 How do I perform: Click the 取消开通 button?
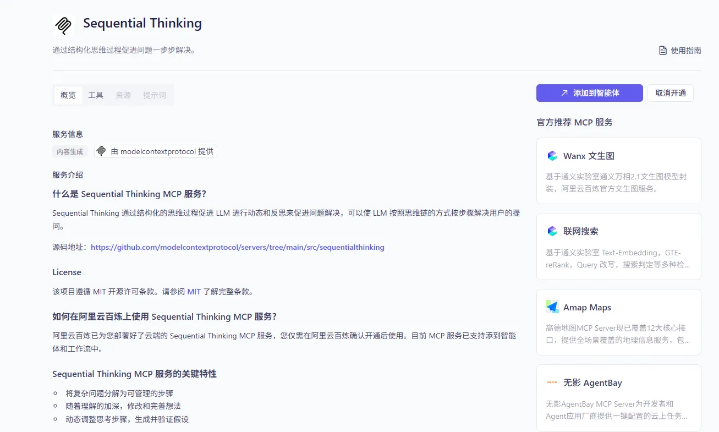pos(671,93)
